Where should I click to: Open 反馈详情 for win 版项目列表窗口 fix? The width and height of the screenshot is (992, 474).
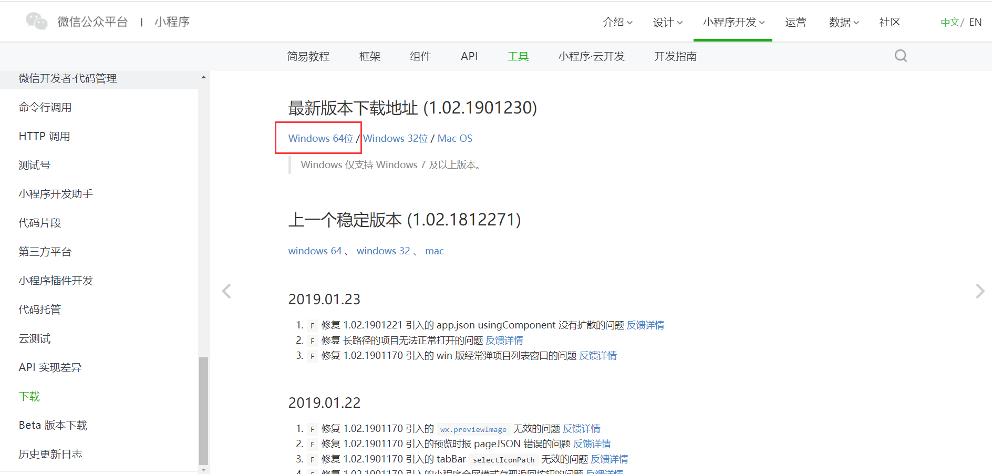(x=598, y=356)
